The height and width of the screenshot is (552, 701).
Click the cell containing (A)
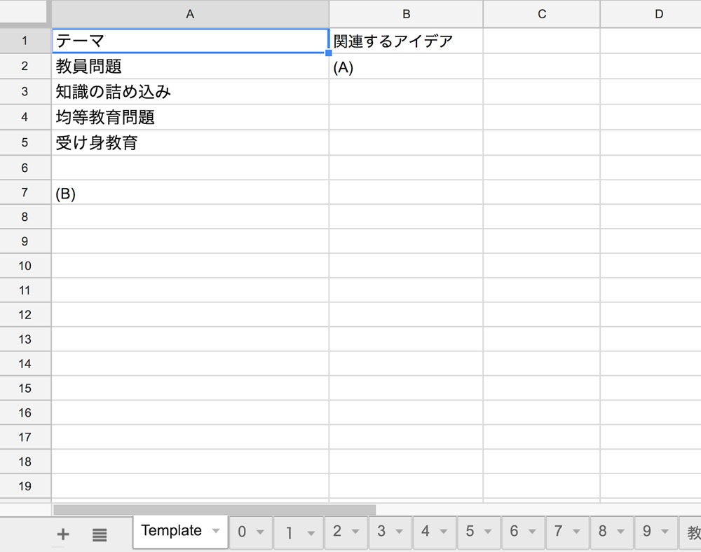406,67
